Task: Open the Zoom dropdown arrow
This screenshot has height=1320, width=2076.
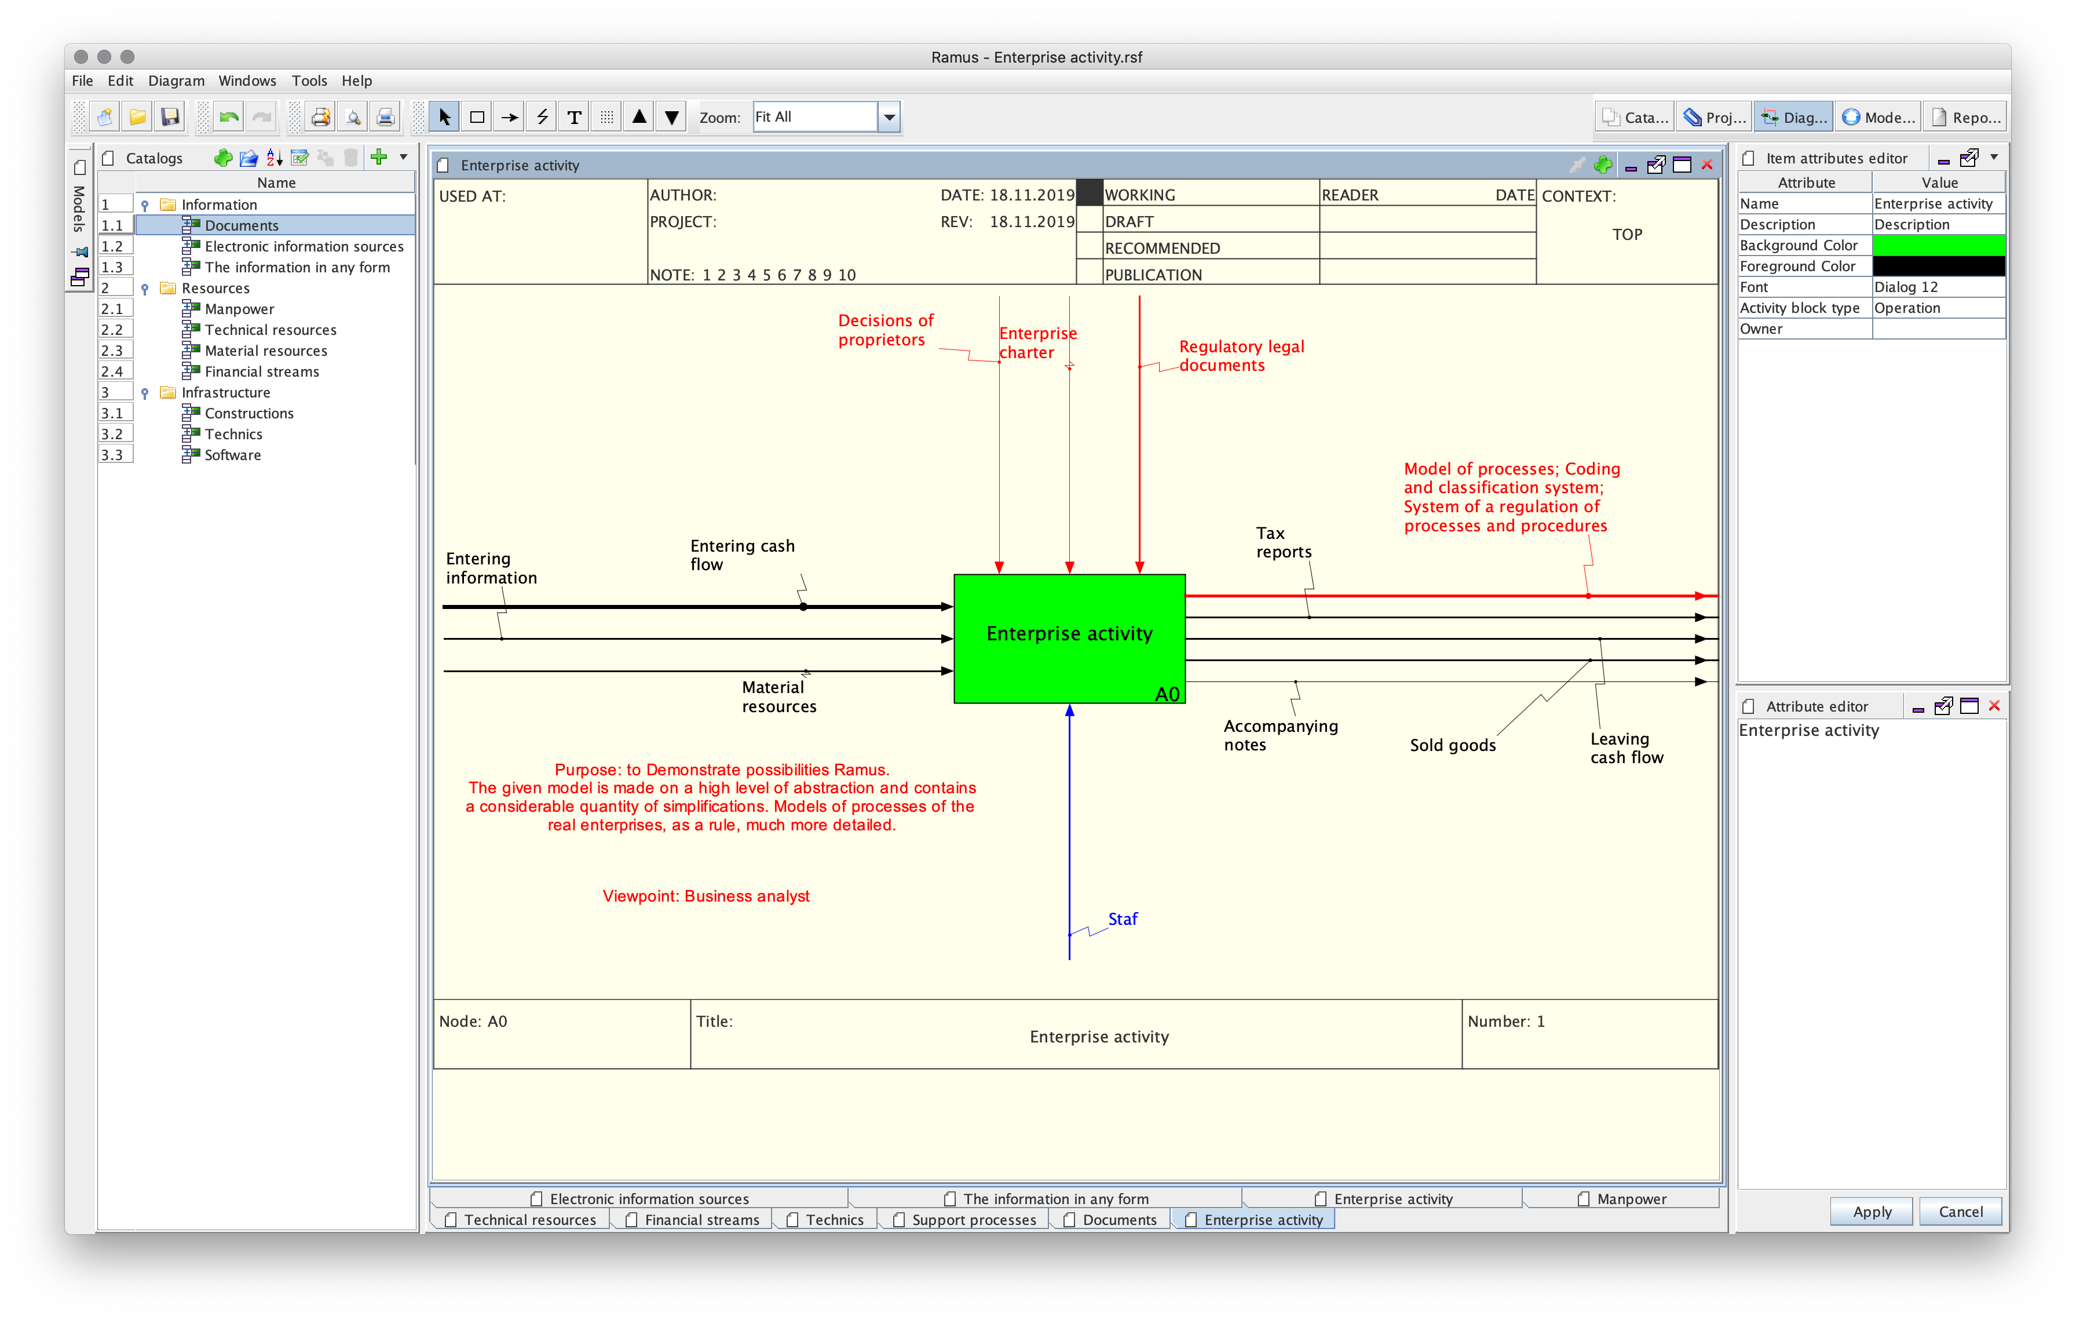Action: 889,117
